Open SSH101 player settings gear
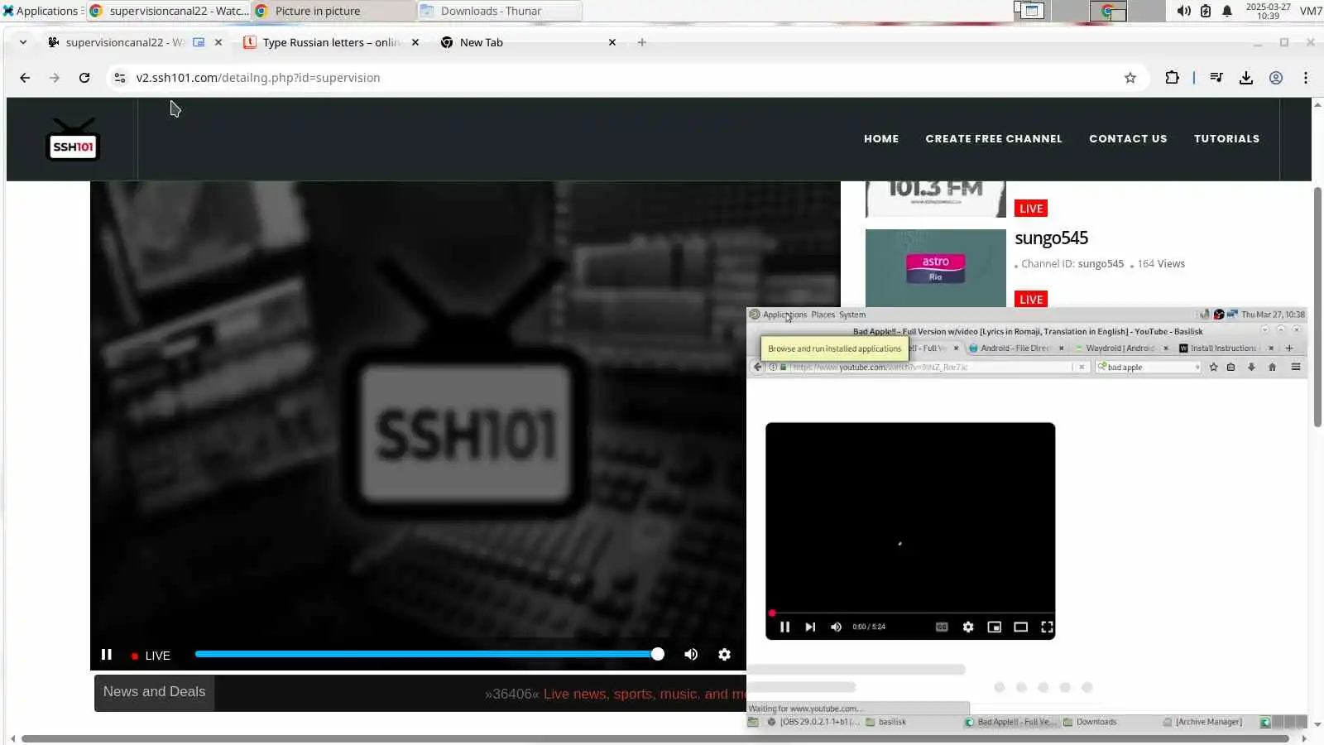The width and height of the screenshot is (1324, 745). pos(725,655)
